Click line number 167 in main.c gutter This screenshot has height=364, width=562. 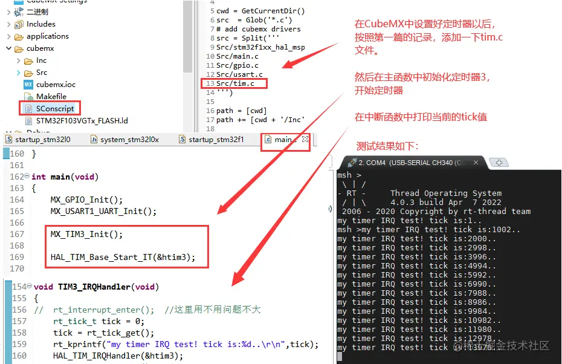[x=17, y=234]
